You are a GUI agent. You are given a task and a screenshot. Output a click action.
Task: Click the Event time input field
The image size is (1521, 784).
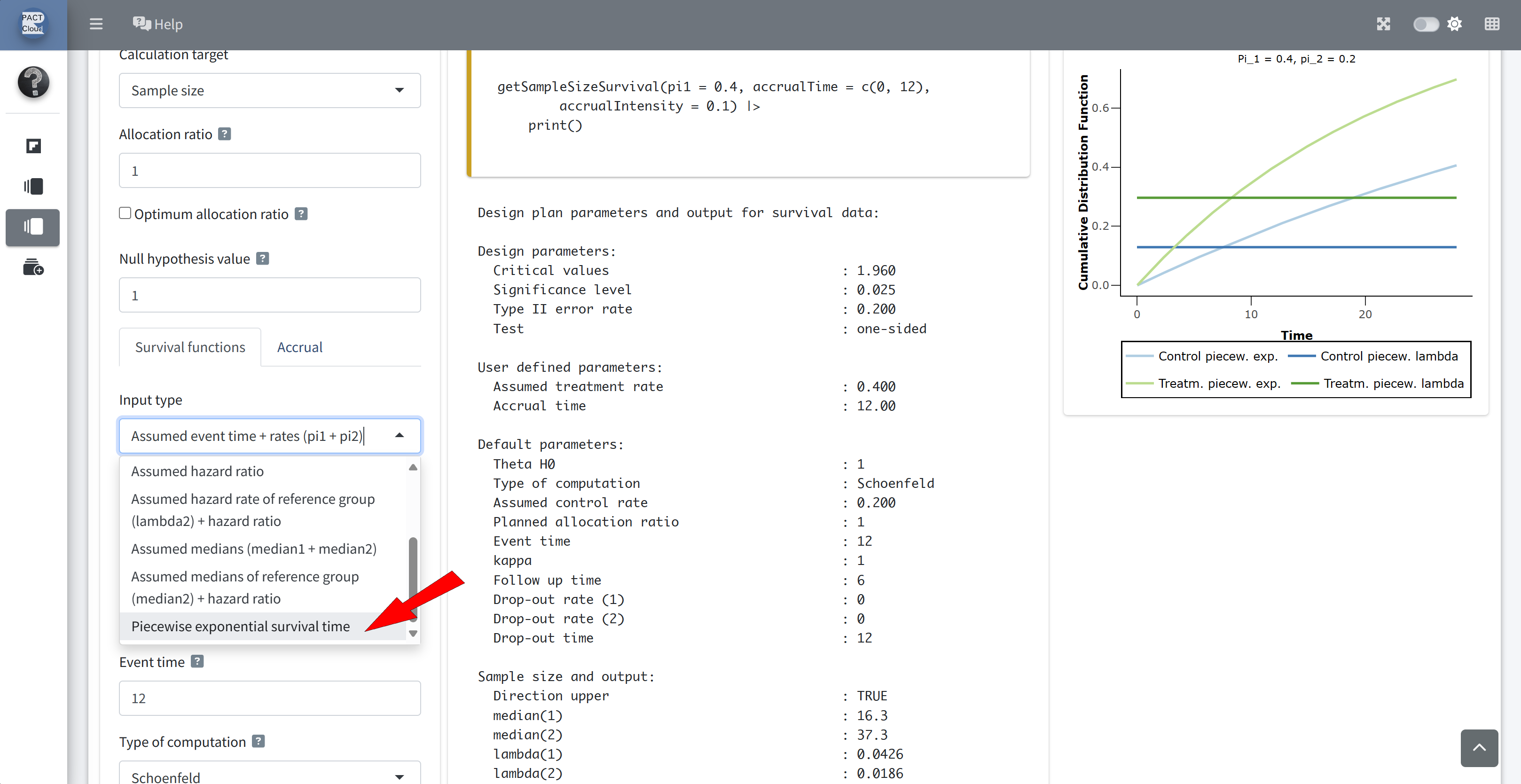(269, 698)
